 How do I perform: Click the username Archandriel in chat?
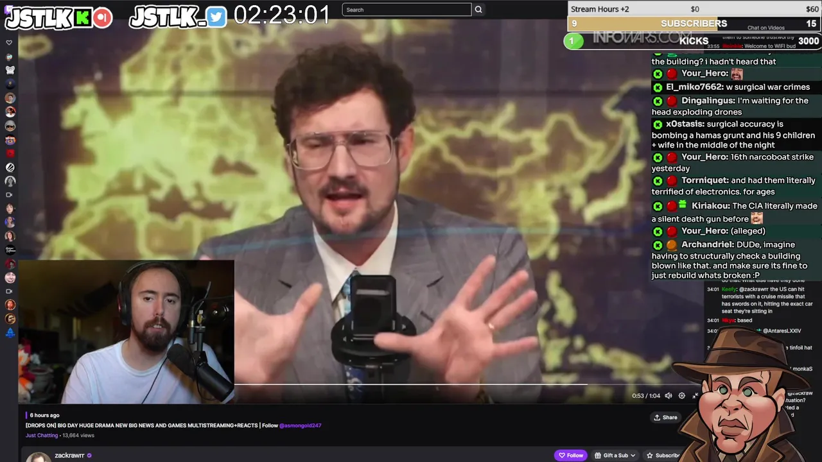(708, 245)
